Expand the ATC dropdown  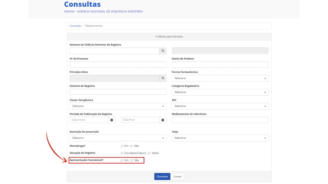point(220,106)
